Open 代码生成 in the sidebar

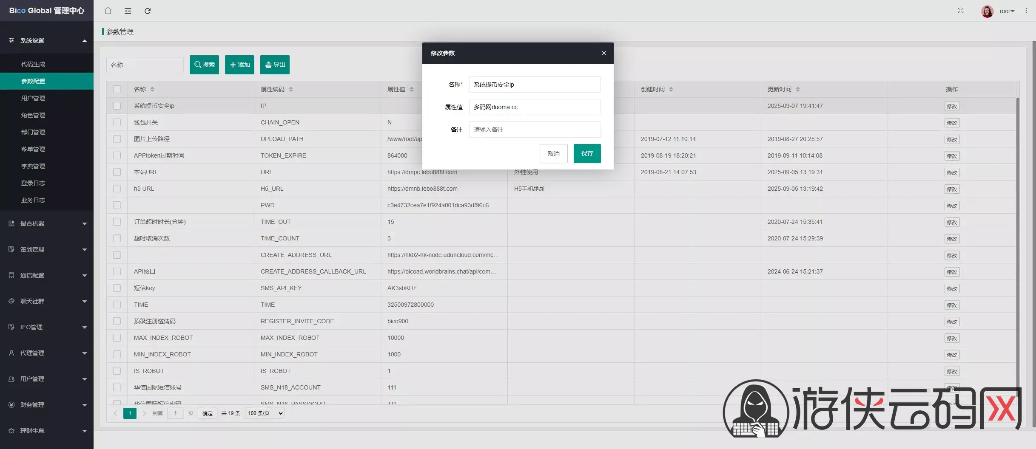point(33,64)
